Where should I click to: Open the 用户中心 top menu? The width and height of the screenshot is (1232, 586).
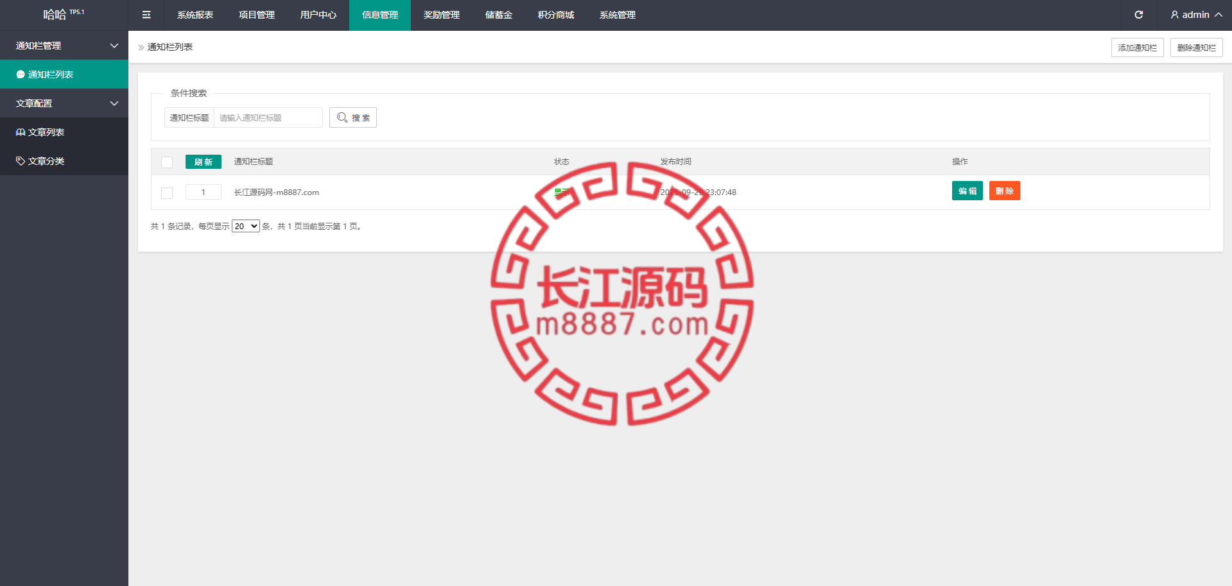click(x=318, y=15)
